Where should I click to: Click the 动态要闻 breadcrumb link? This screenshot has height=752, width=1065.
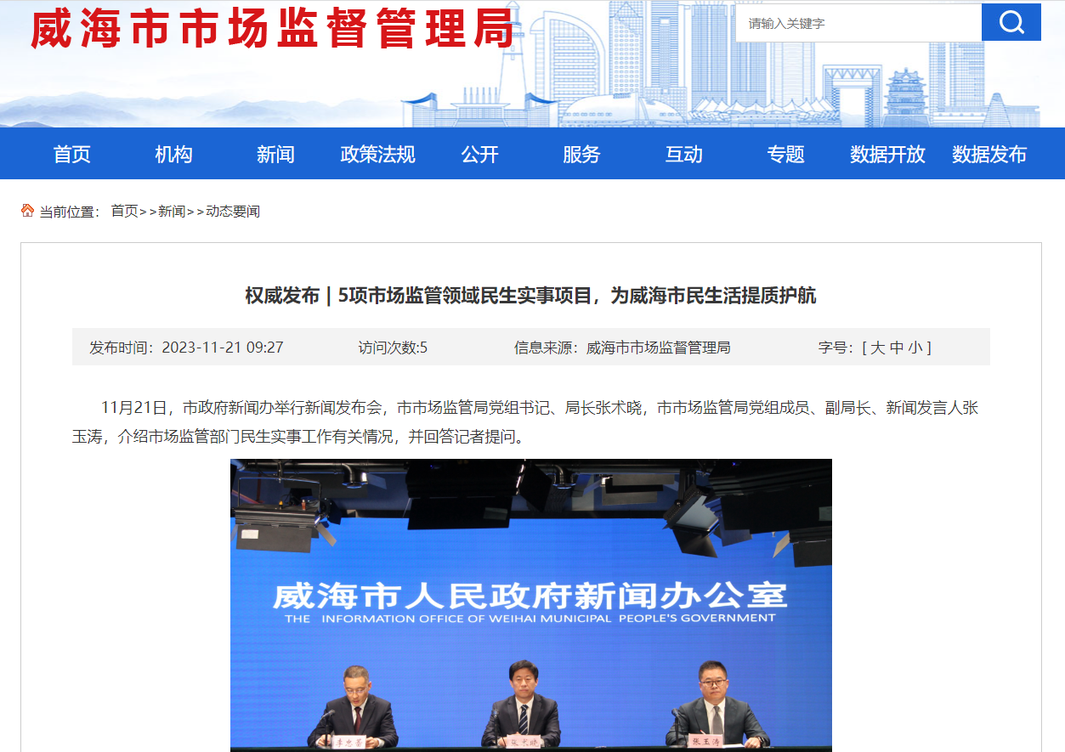coord(232,212)
